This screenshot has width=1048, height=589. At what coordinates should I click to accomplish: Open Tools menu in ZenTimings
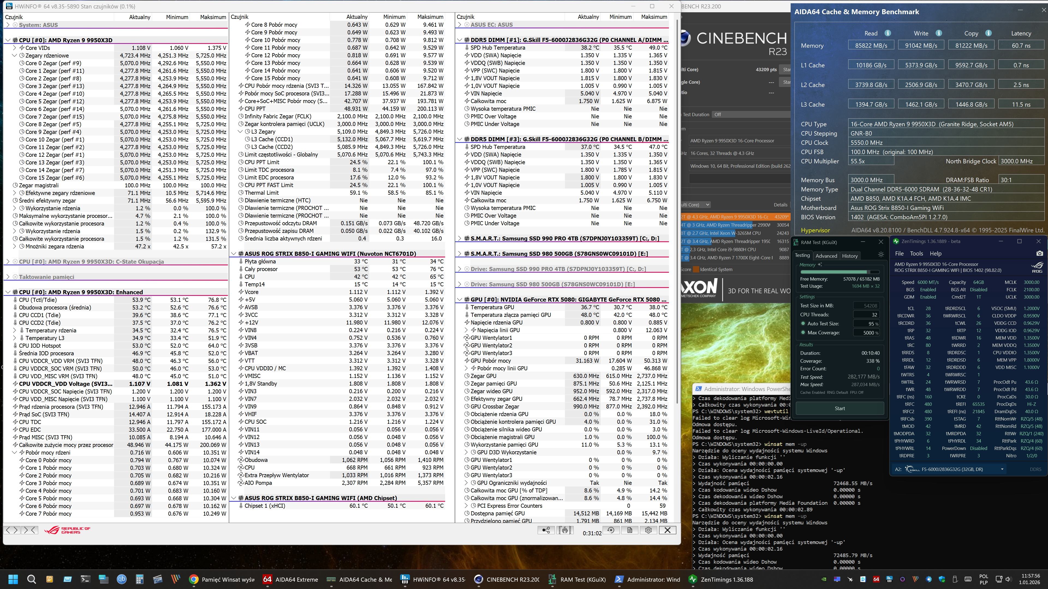[916, 253]
